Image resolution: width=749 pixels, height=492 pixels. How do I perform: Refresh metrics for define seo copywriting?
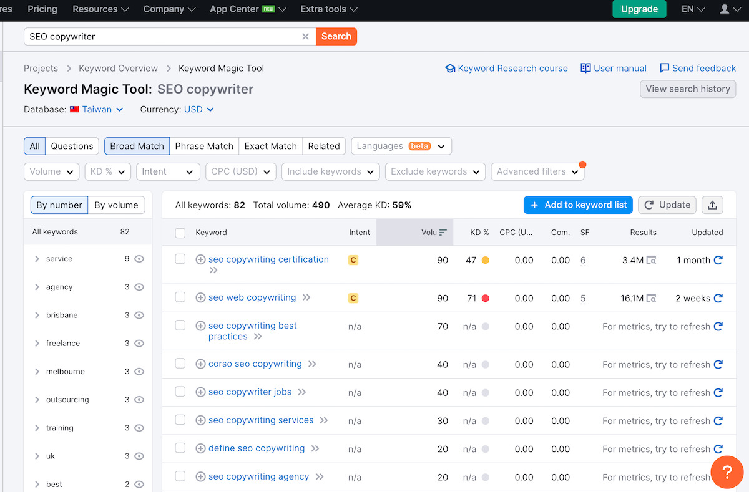click(x=718, y=449)
